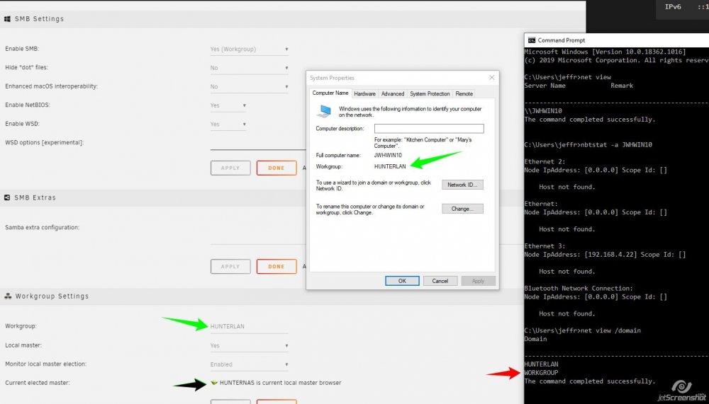
Task: Click the computer icon in System Properties
Action: (x=324, y=111)
